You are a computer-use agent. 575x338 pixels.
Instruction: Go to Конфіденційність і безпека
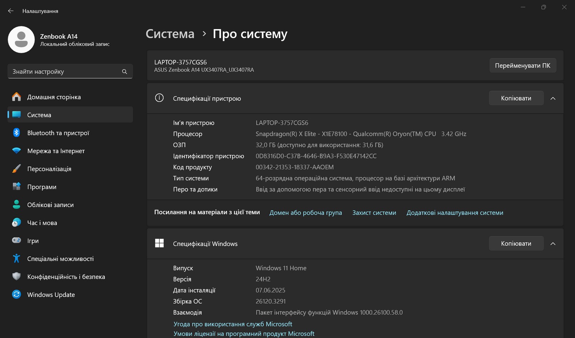coord(70,277)
